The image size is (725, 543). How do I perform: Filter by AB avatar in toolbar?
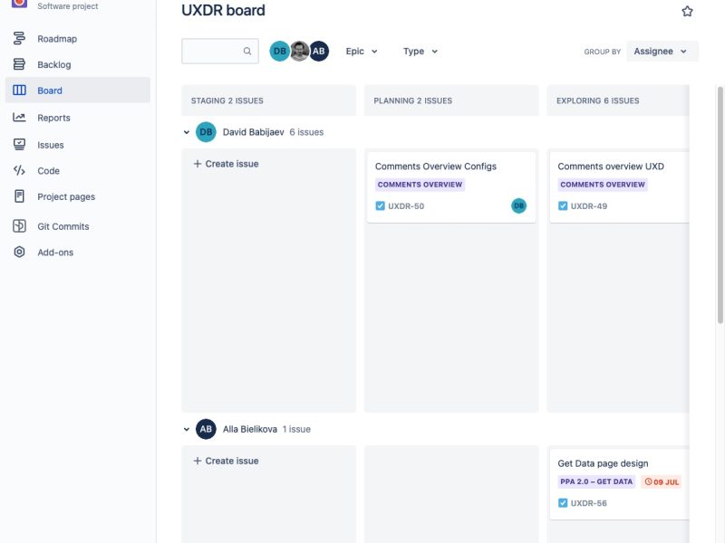tap(318, 52)
